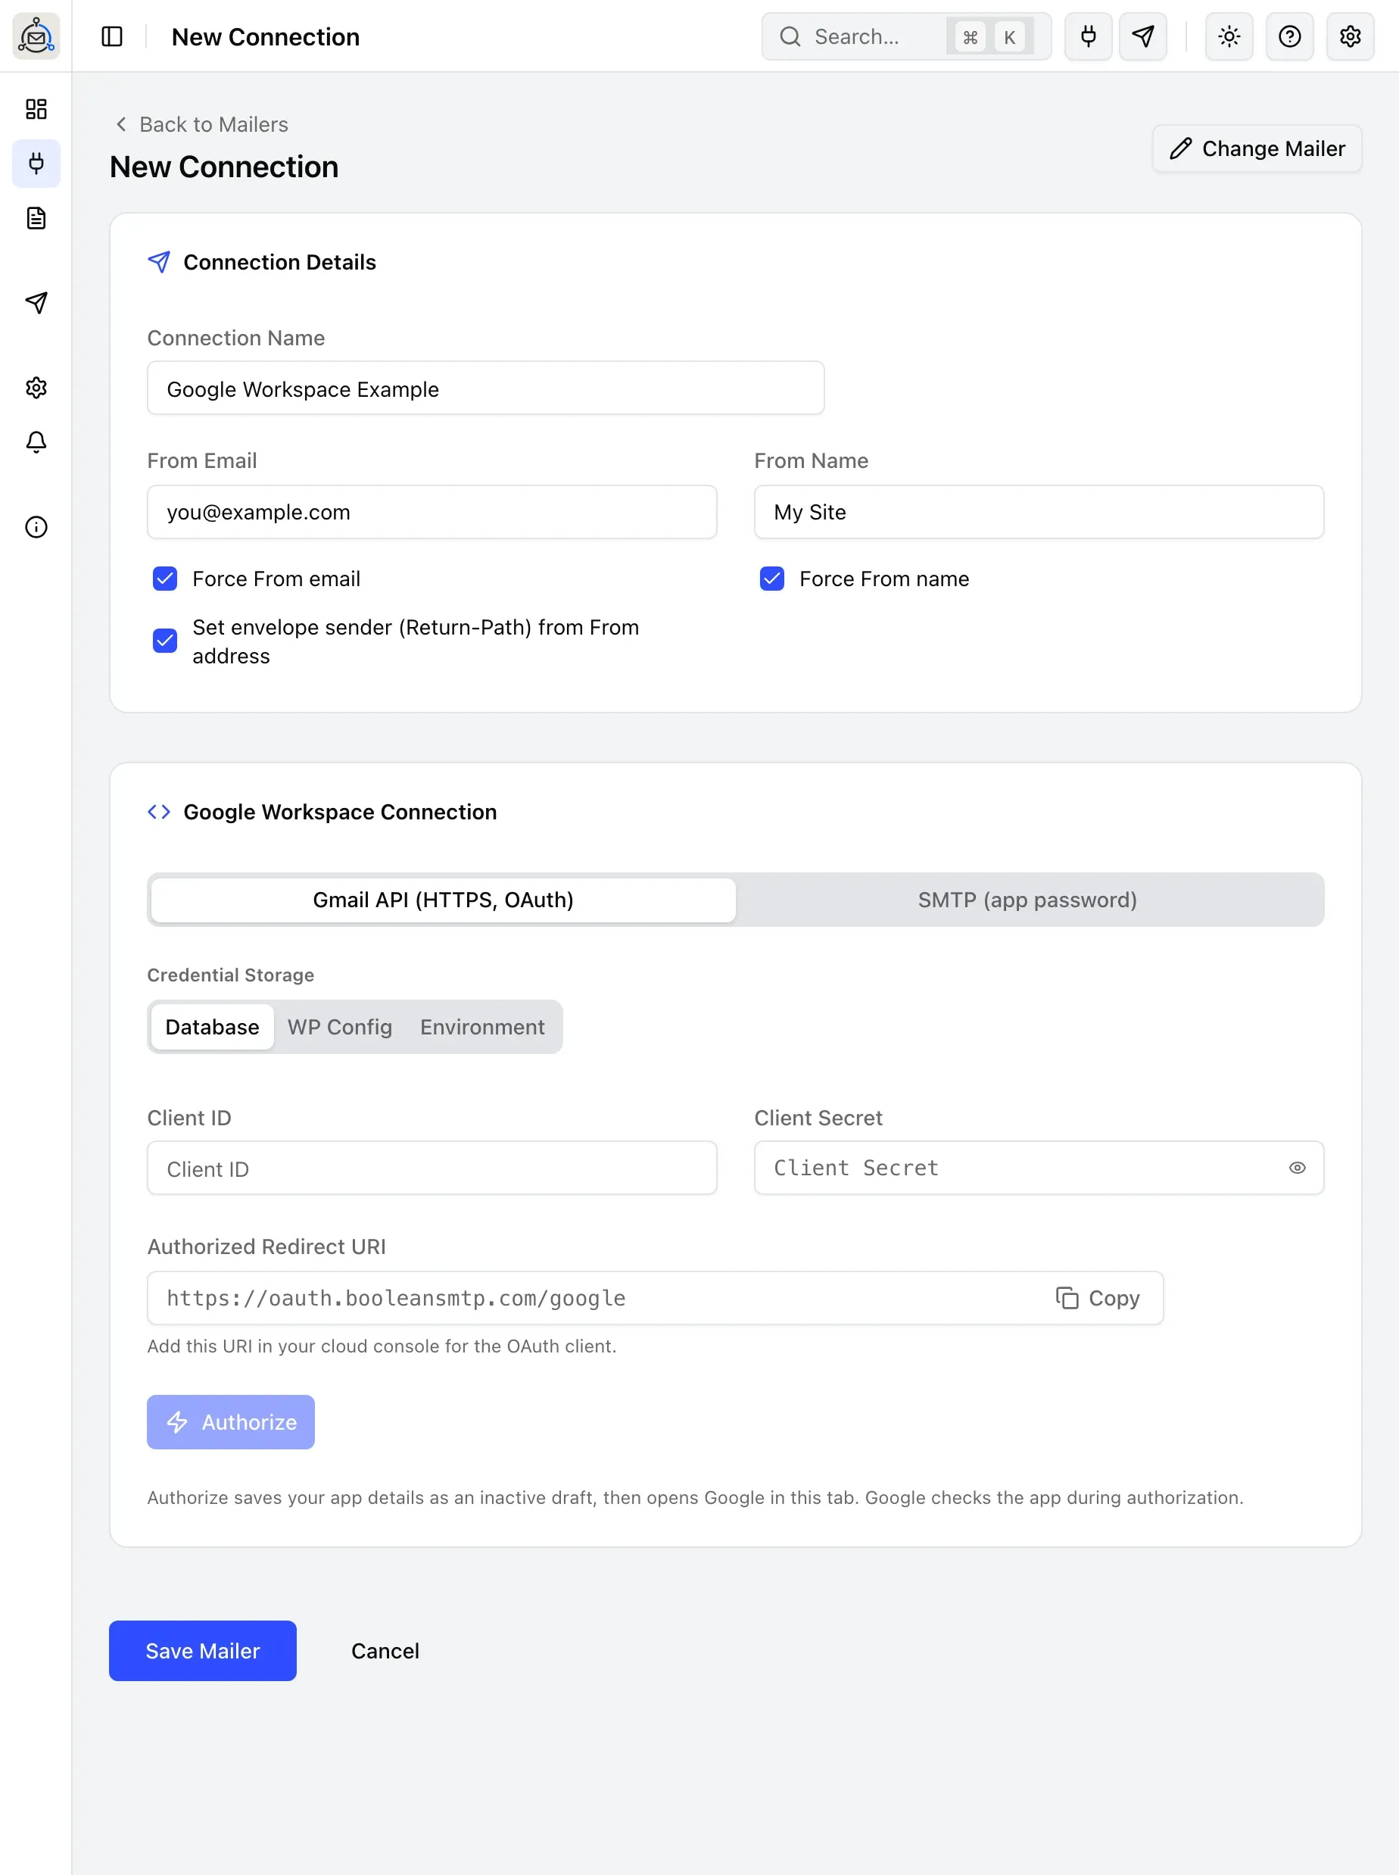Select the plug connections icon in sidebar

36,164
